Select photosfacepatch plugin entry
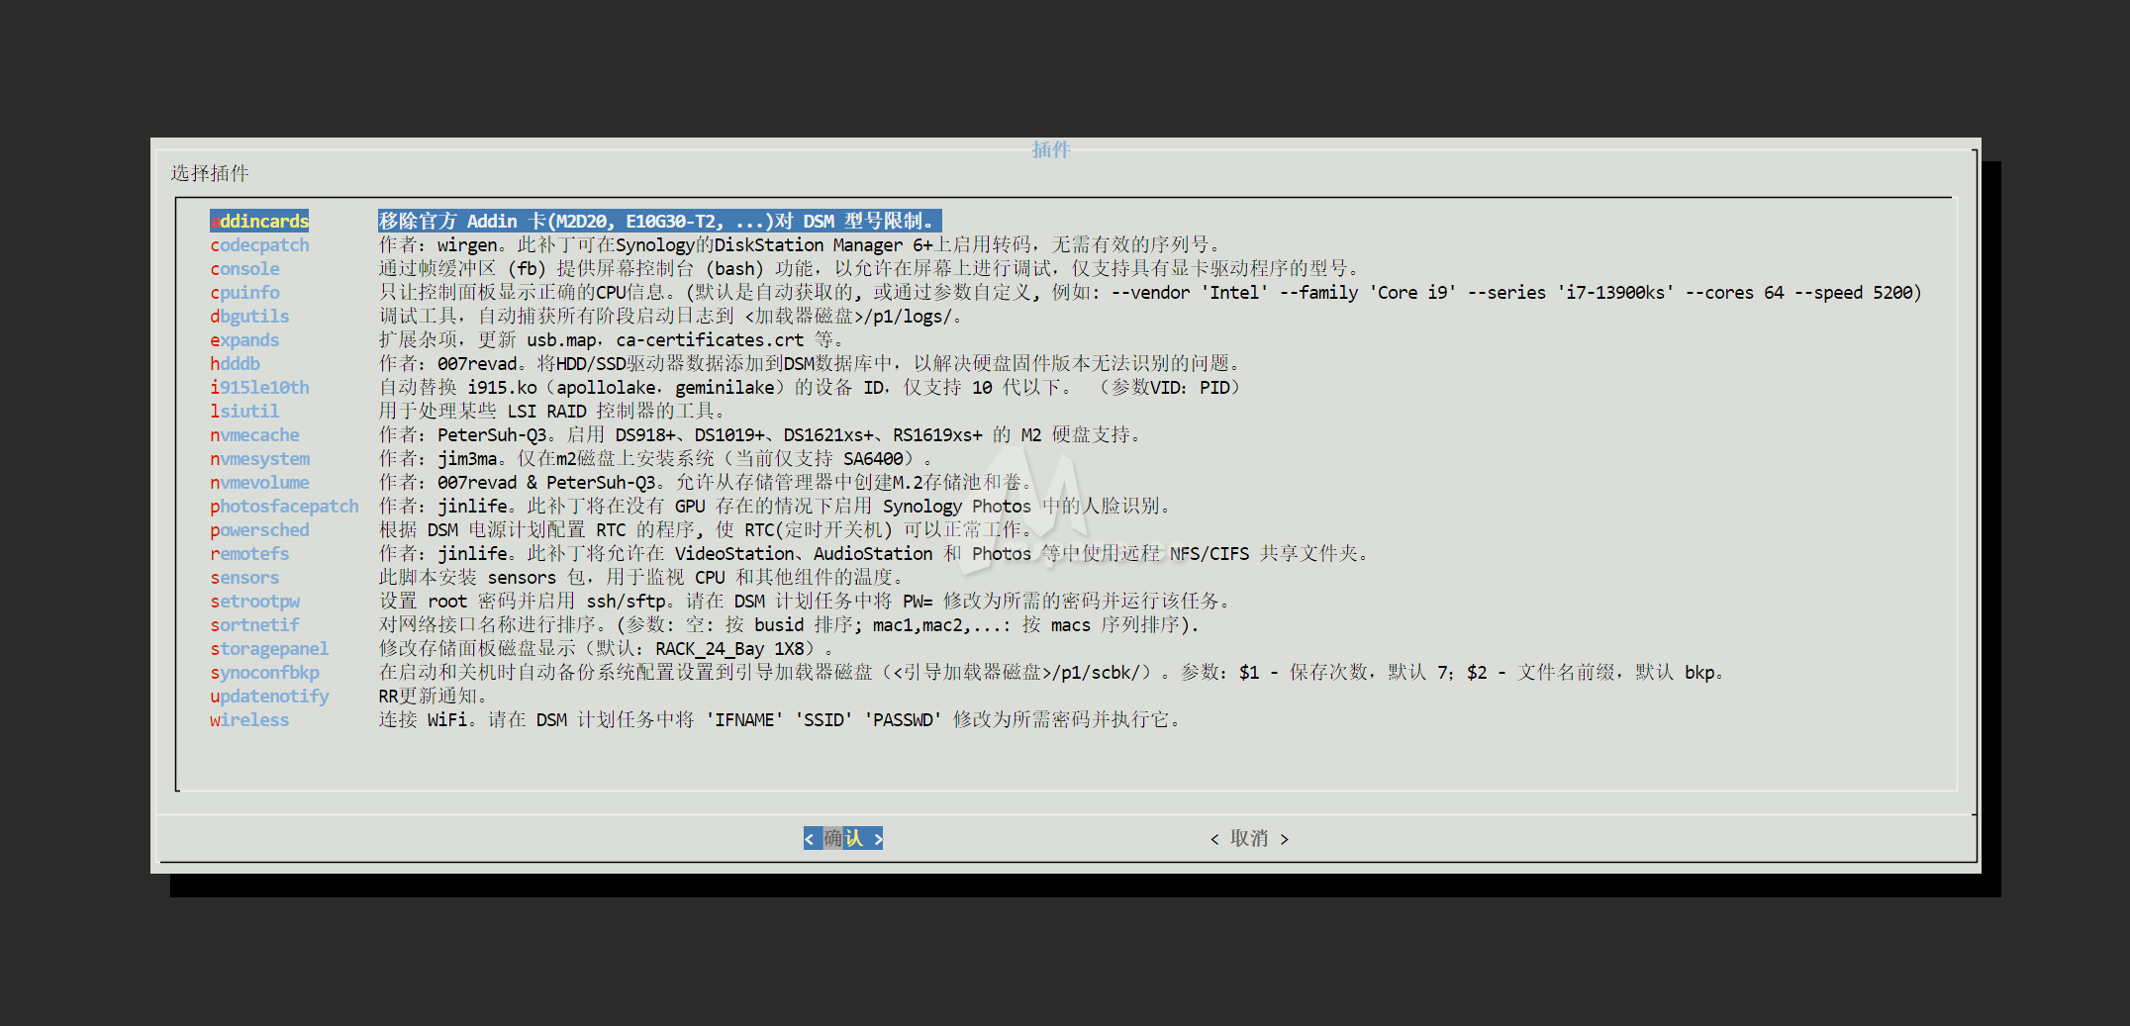The width and height of the screenshot is (2130, 1026). pyautogui.click(x=284, y=506)
